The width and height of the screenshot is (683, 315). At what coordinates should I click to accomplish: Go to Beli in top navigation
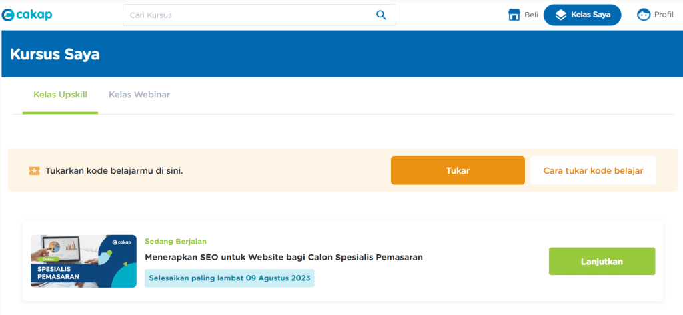click(x=531, y=15)
